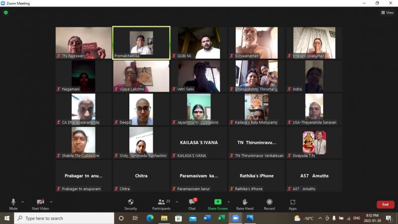Select Vijaya Lakshmi video tile

click(x=141, y=76)
